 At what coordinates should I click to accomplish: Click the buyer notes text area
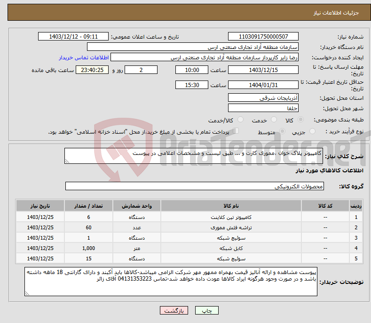coord(171,282)
